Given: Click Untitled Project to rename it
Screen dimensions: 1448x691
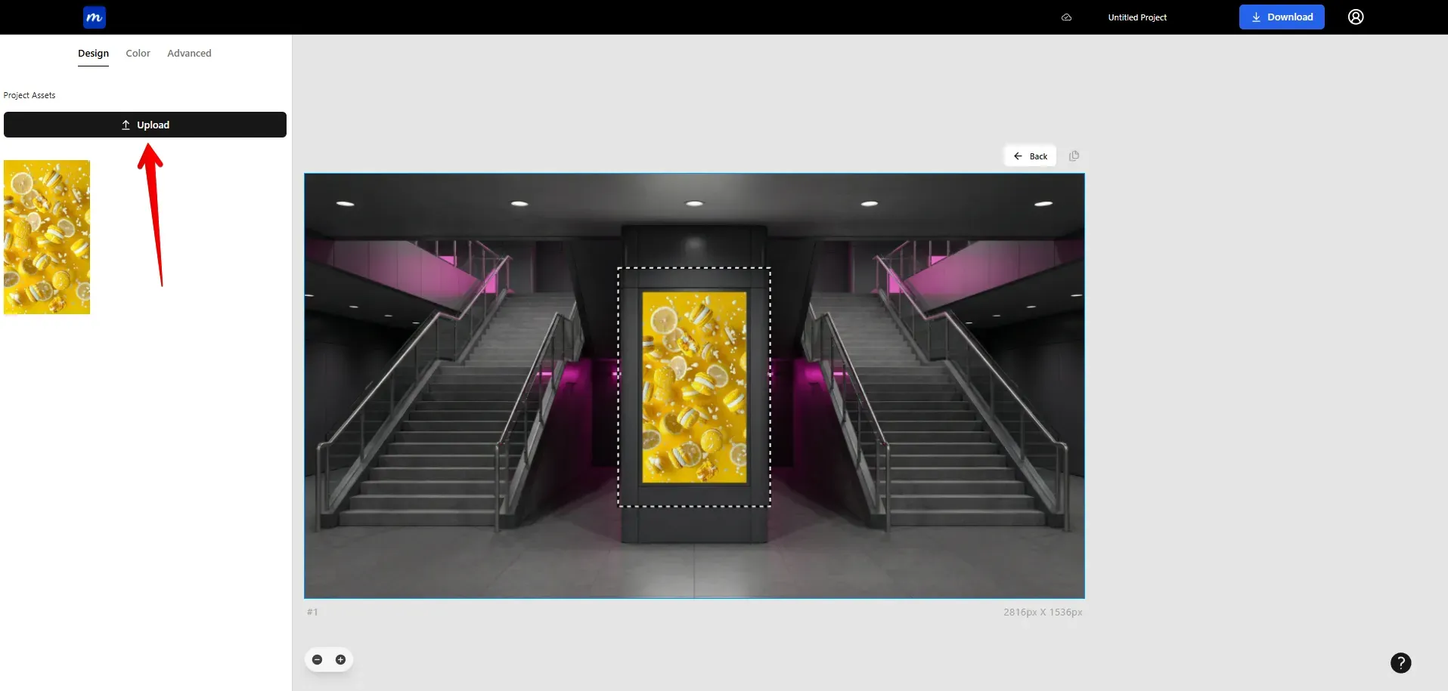Looking at the screenshot, I should 1137,17.
